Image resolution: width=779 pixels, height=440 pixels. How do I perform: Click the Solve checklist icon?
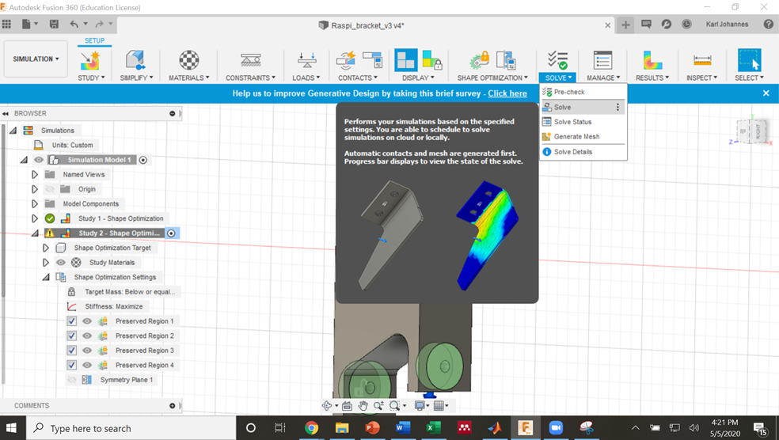click(x=557, y=60)
